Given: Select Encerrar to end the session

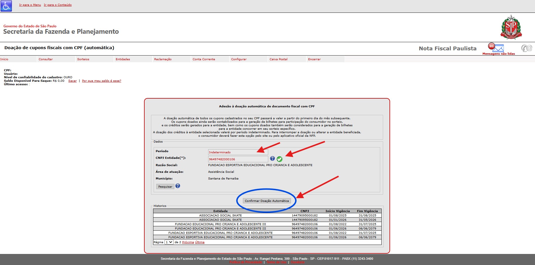Looking at the screenshot, I should click(x=314, y=59).
